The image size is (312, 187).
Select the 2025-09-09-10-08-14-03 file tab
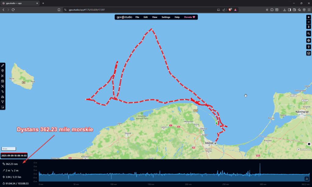14,156
